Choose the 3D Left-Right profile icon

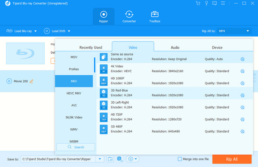(x=104, y=105)
